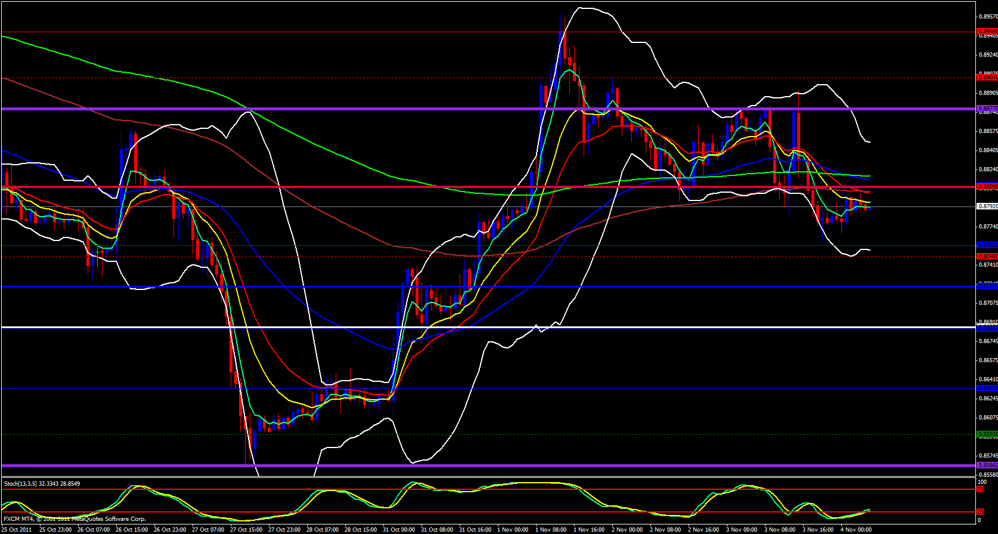The width and height of the screenshot is (998, 534).
Task: Click the blue 0.8685 price label
Action: [x=987, y=328]
